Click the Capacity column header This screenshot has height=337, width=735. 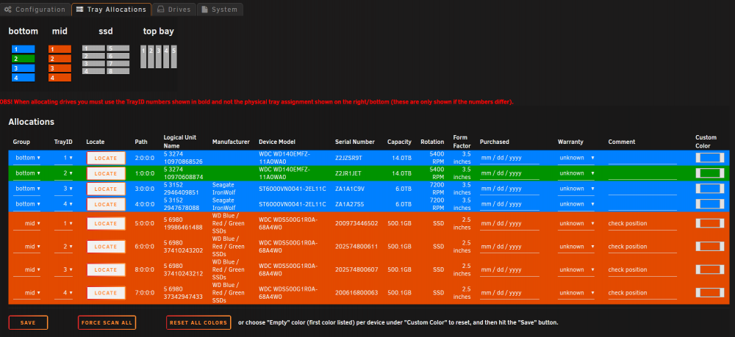pos(399,142)
